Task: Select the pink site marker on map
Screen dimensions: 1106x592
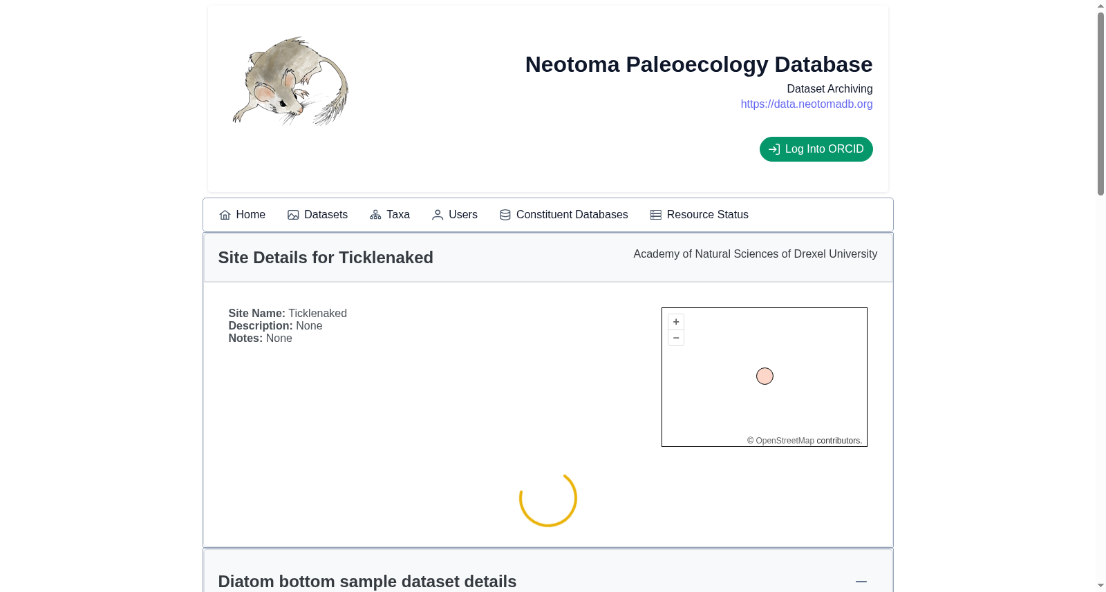Action: (765, 376)
